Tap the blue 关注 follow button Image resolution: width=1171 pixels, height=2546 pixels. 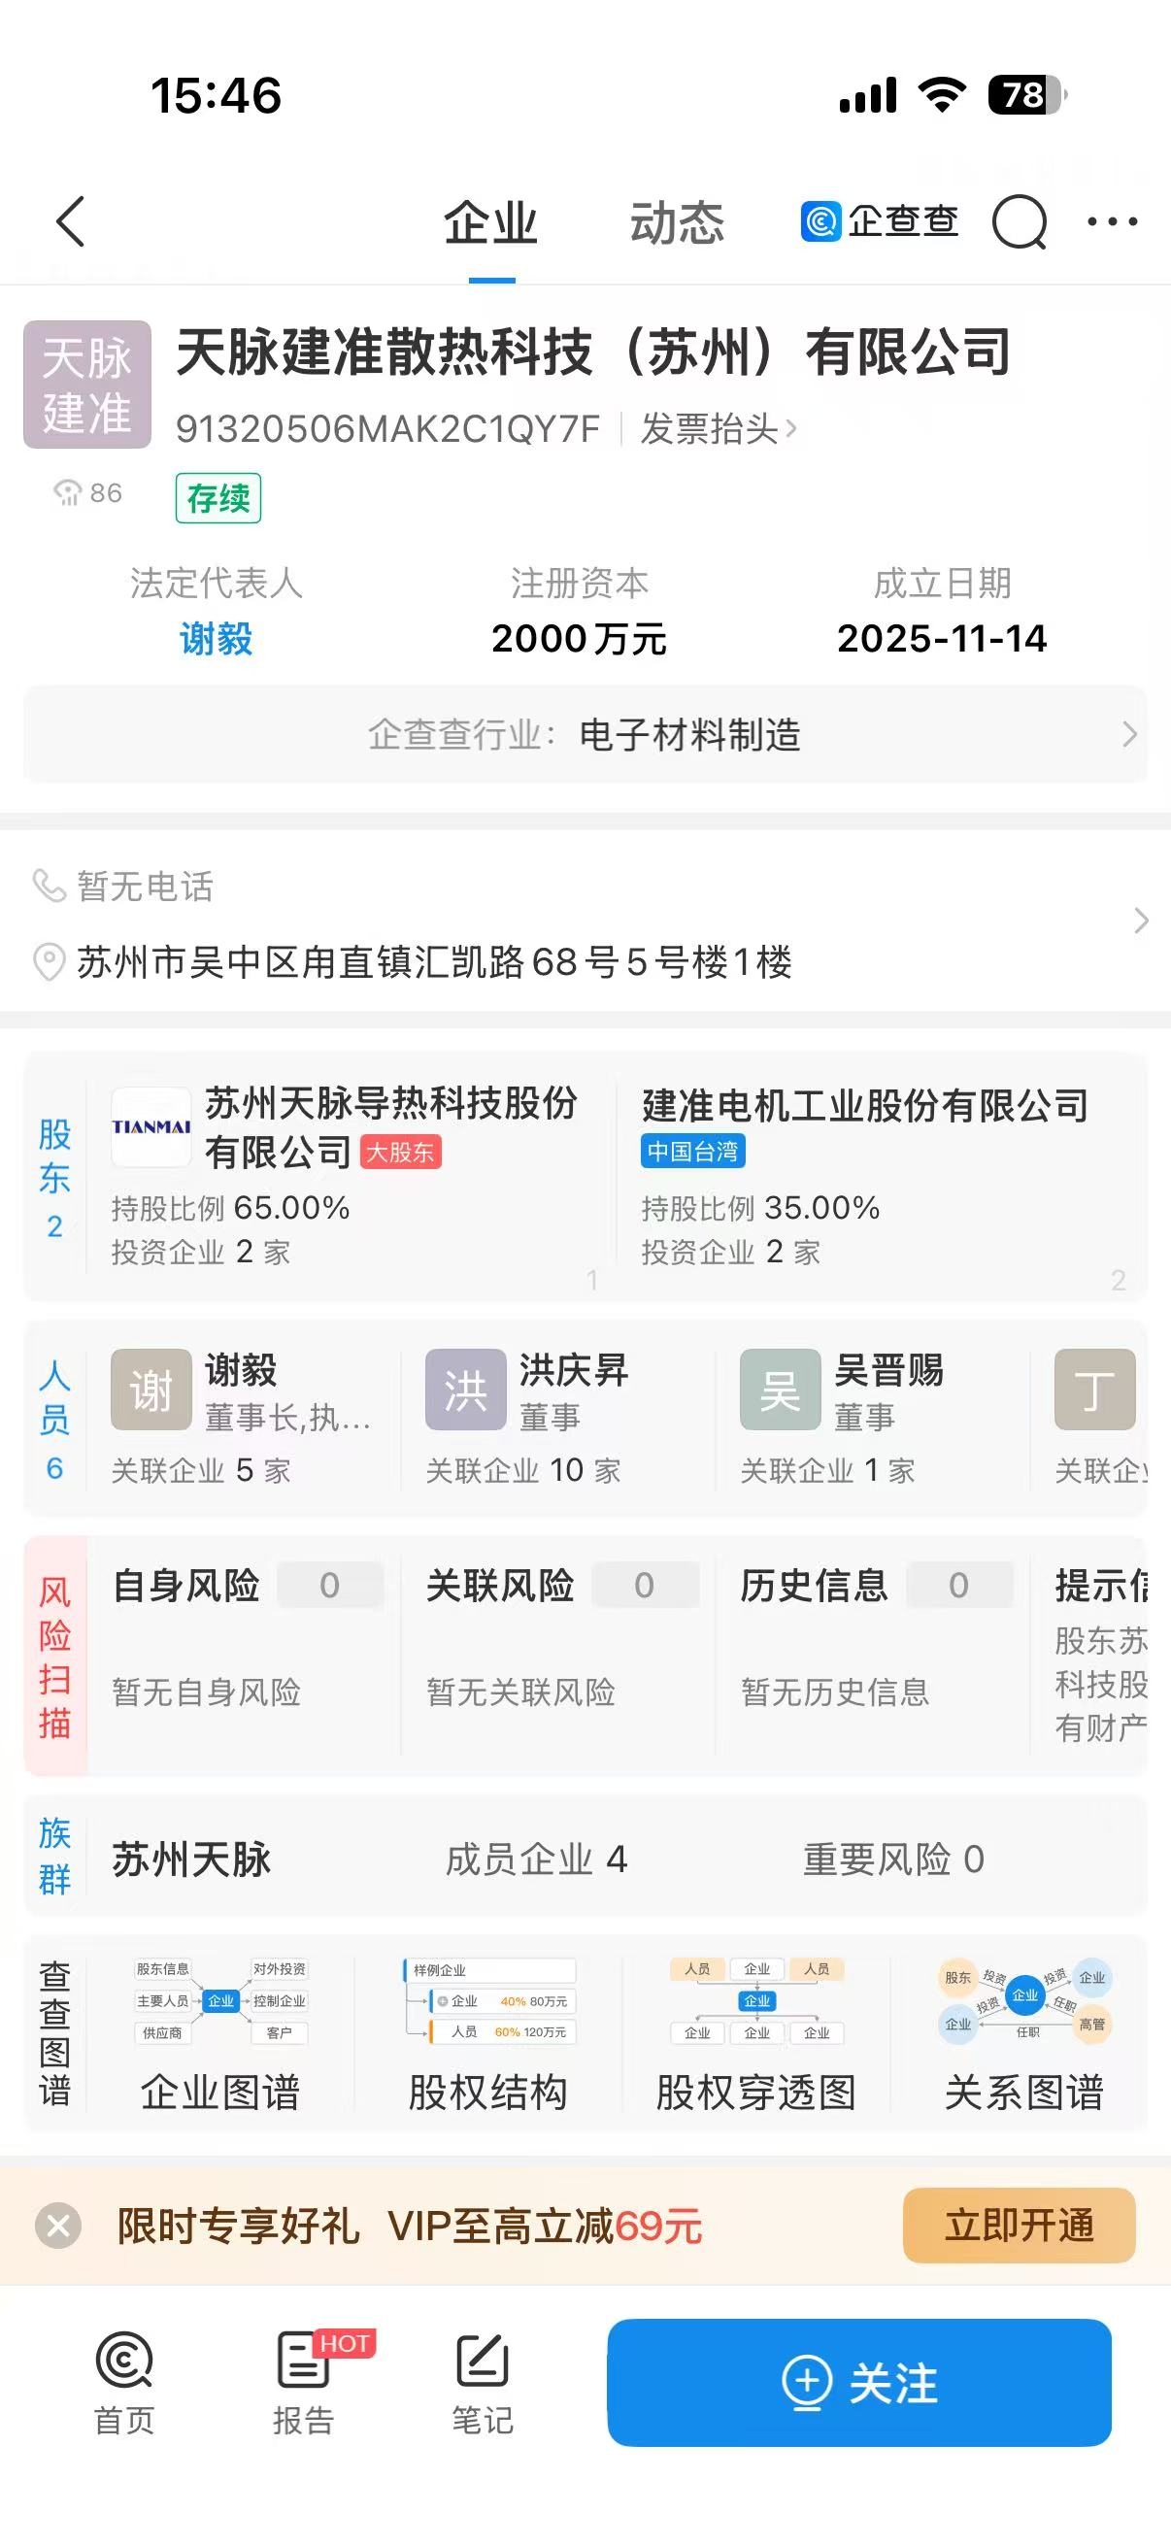pyautogui.click(x=858, y=2383)
